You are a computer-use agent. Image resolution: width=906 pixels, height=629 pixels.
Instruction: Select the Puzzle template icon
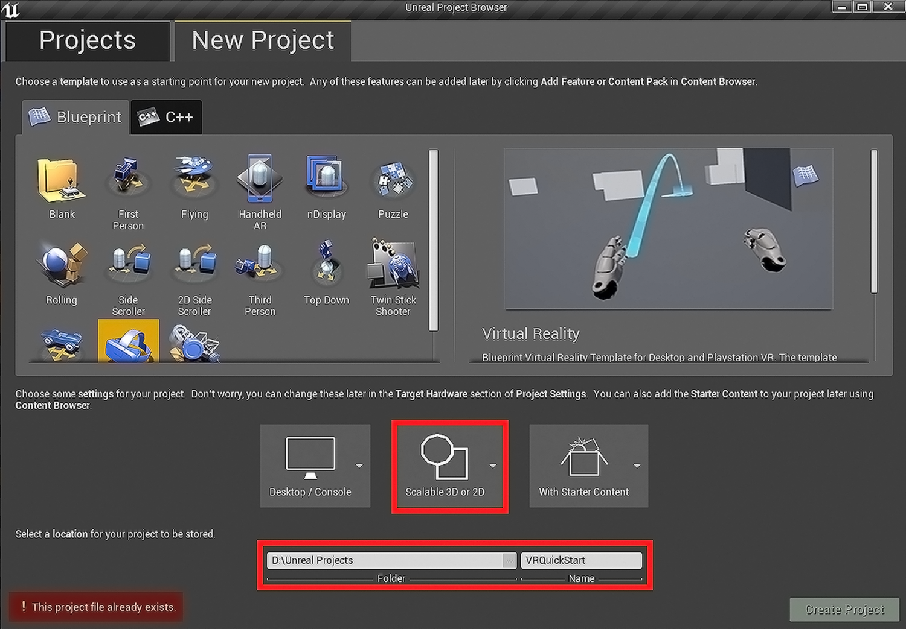pos(393,180)
